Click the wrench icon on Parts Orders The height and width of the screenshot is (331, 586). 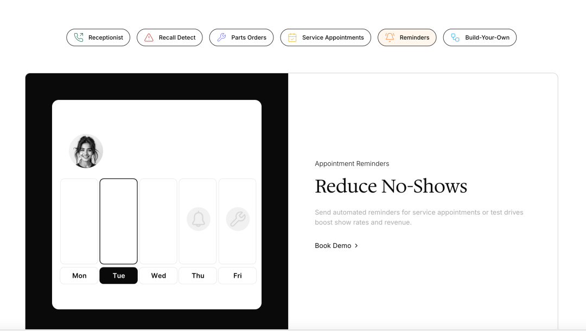point(221,37)
